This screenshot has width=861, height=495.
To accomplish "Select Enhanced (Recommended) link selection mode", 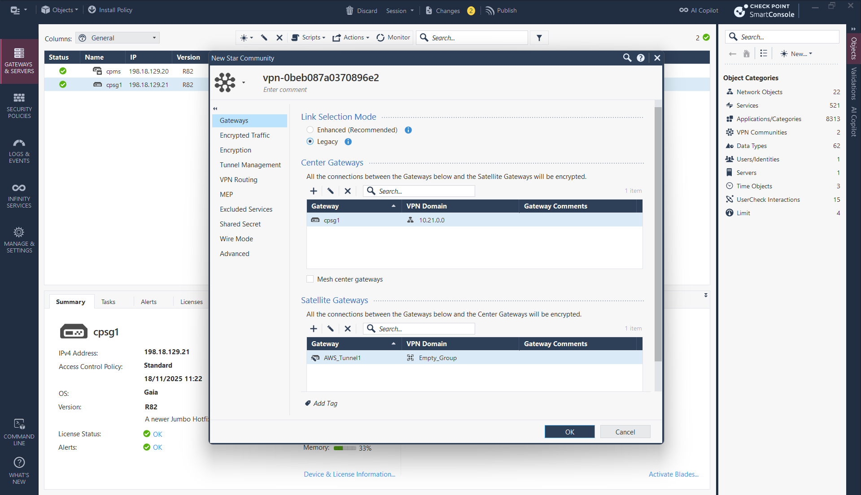I will point(310,130).
